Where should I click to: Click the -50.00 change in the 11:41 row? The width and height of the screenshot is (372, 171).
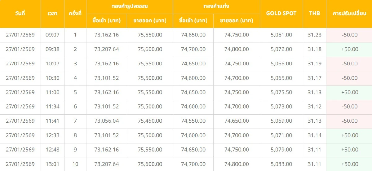[349, 121]
